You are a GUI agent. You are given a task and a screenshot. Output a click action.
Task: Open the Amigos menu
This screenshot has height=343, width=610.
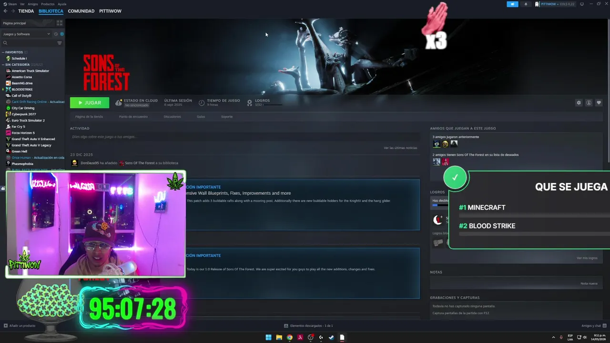[32, 4]
